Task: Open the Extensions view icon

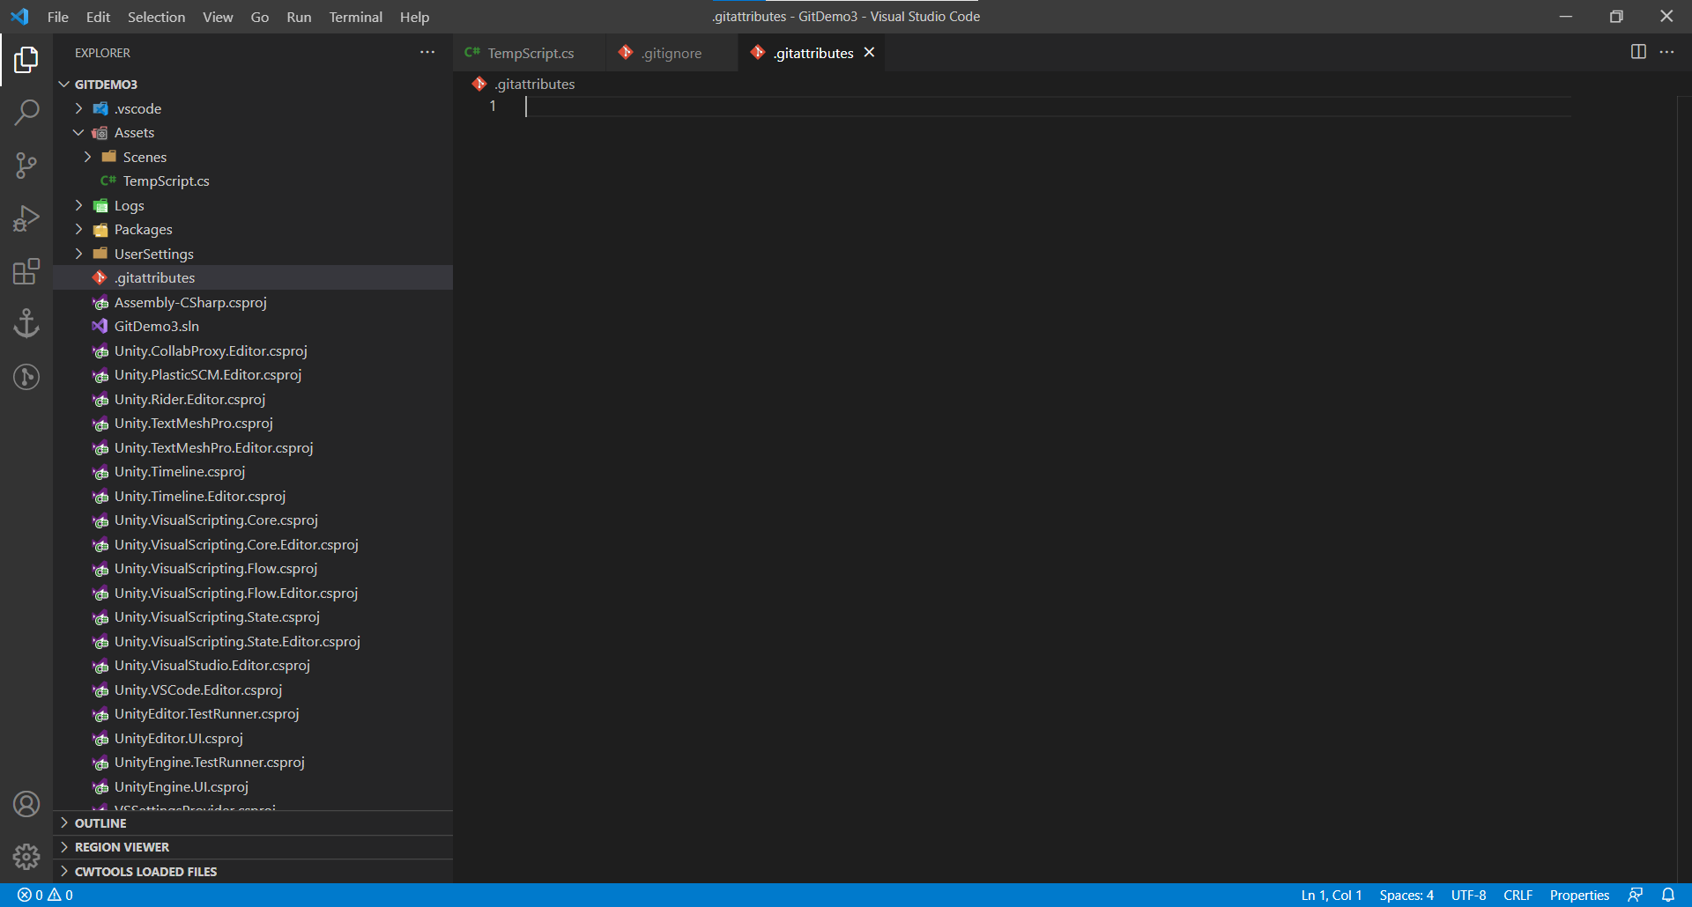Action: (26, 271)
